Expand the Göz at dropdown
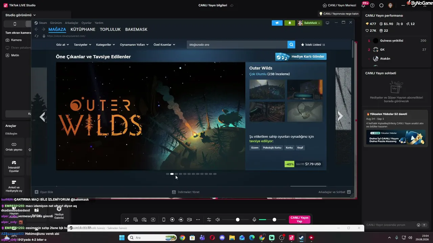The width and height of the screenshot is (433, 243). (63, 45)
